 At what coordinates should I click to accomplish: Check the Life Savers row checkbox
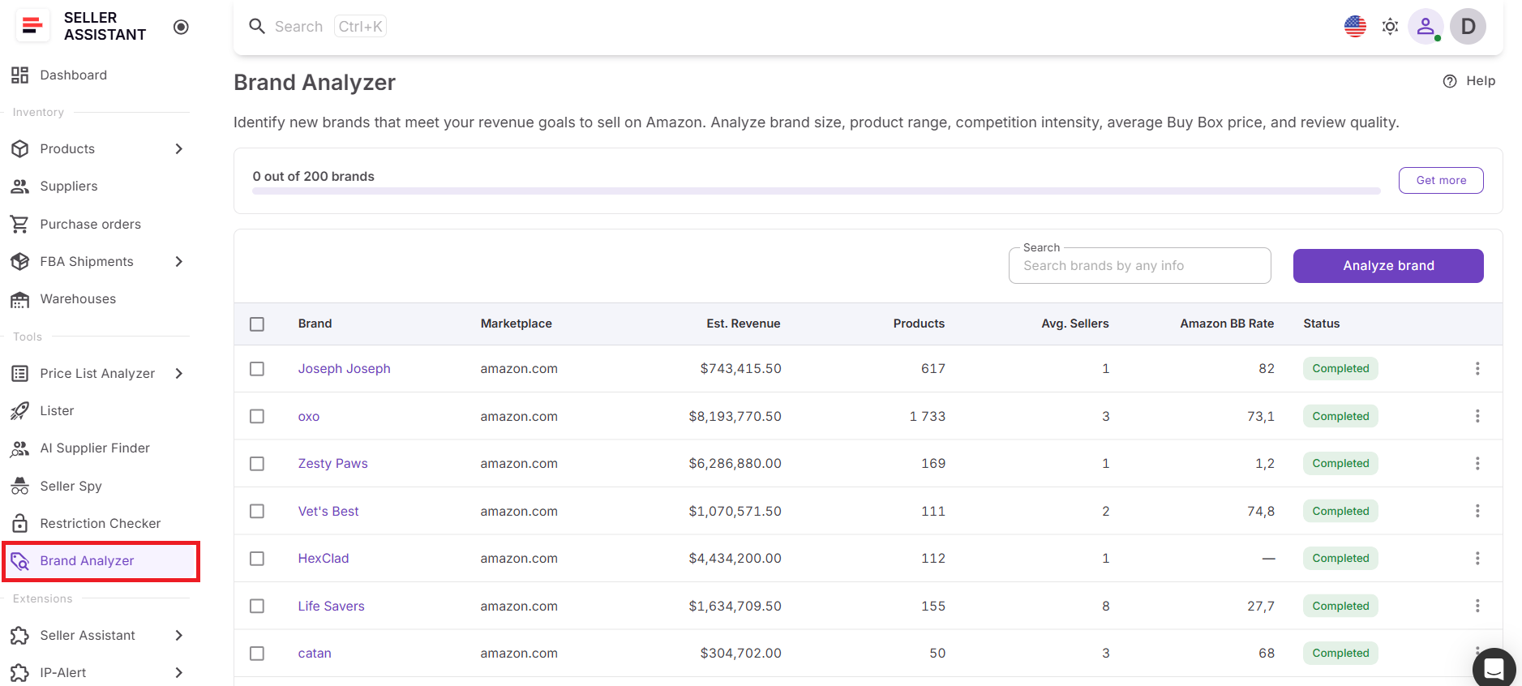pyautogui.click(x=257, y=606)
